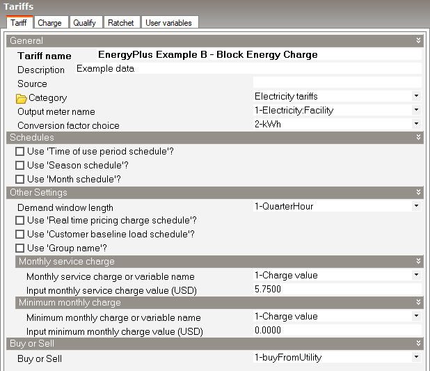Click the empty Source field

pyautogui.click(x=337, y=83)
